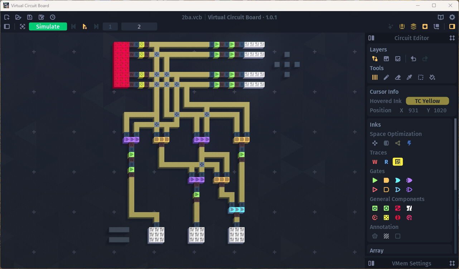Click the fit-view focus icon
This screenshot has height=269, width=459.
pyautogui.click(x=23, y=26)
